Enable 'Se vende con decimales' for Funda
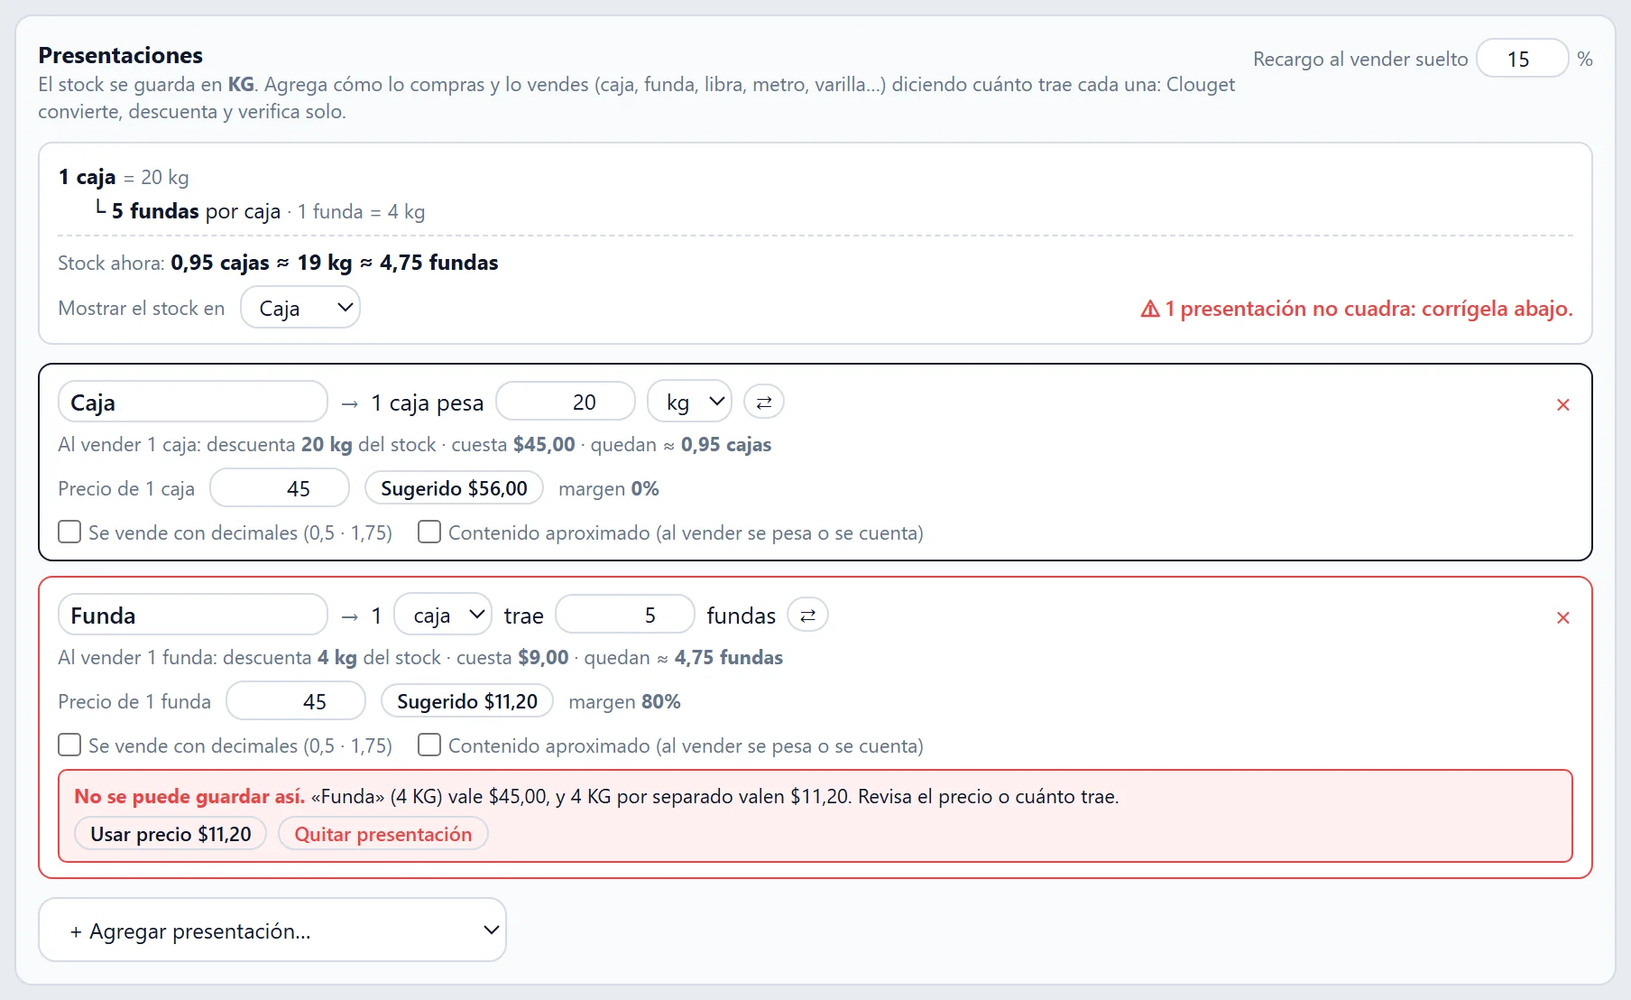 (x=69, y=745)
